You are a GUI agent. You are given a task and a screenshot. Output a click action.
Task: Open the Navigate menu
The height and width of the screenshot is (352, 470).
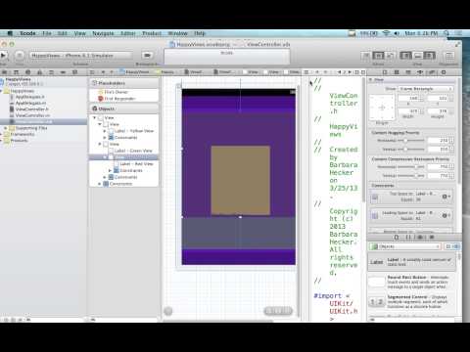click(x=103, y=33)
